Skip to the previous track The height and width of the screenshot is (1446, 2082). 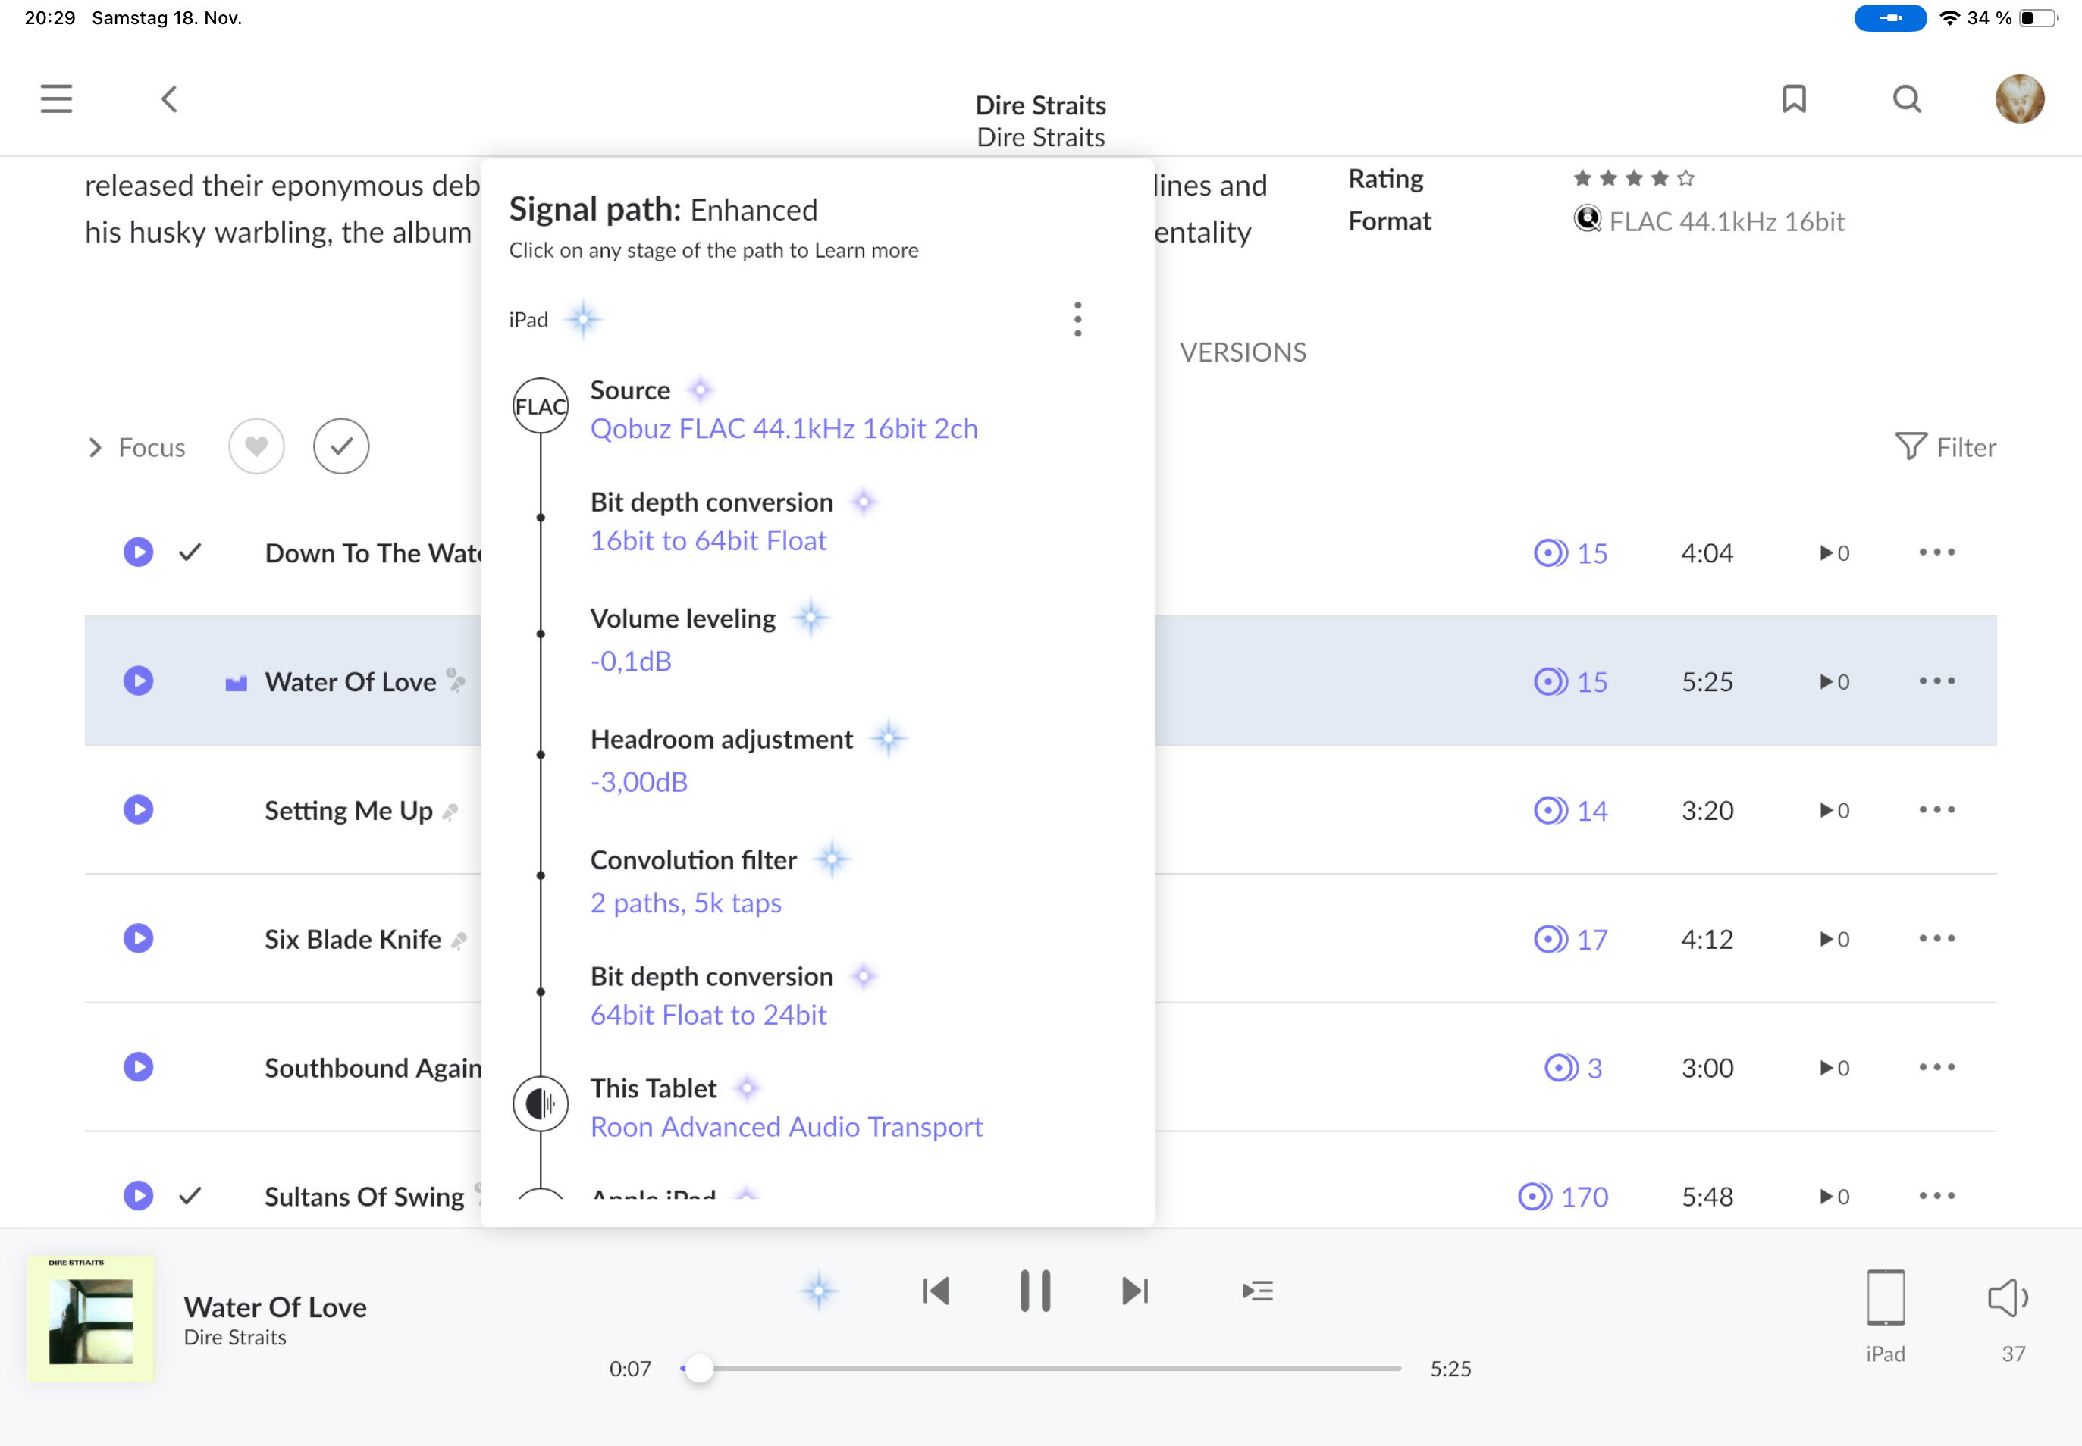click(936, 1291)
